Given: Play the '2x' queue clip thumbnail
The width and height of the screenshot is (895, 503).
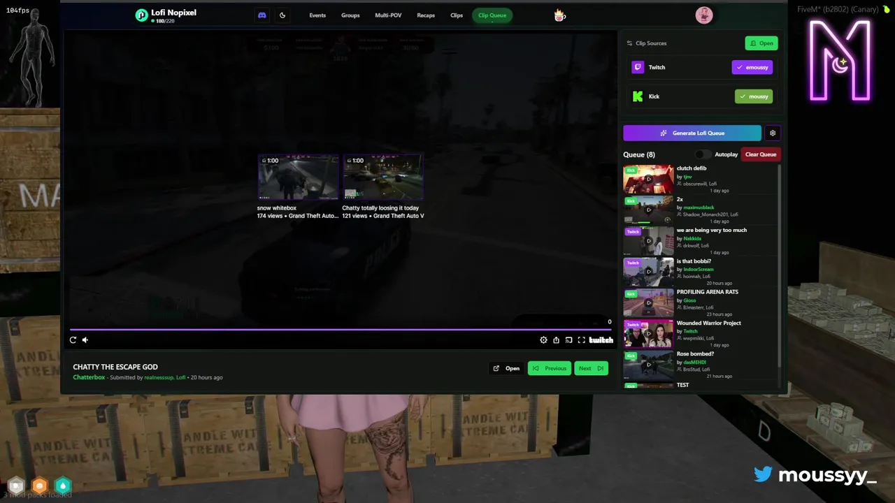Looking at the screenshot, I should tap(648, 210).
